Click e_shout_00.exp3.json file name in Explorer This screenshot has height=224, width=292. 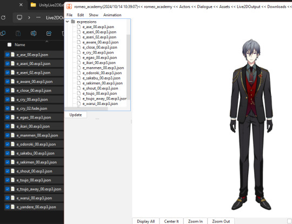pyautogui.click(x=34, y=171)
